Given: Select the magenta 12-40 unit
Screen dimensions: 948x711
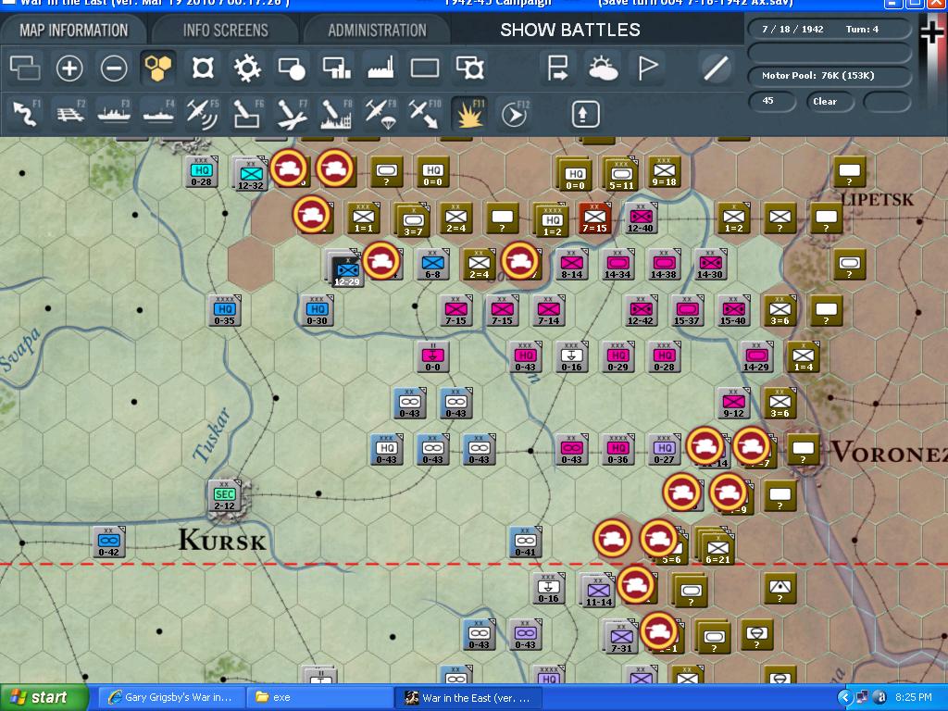Looking at the screenshot, I should click(641, 218).
